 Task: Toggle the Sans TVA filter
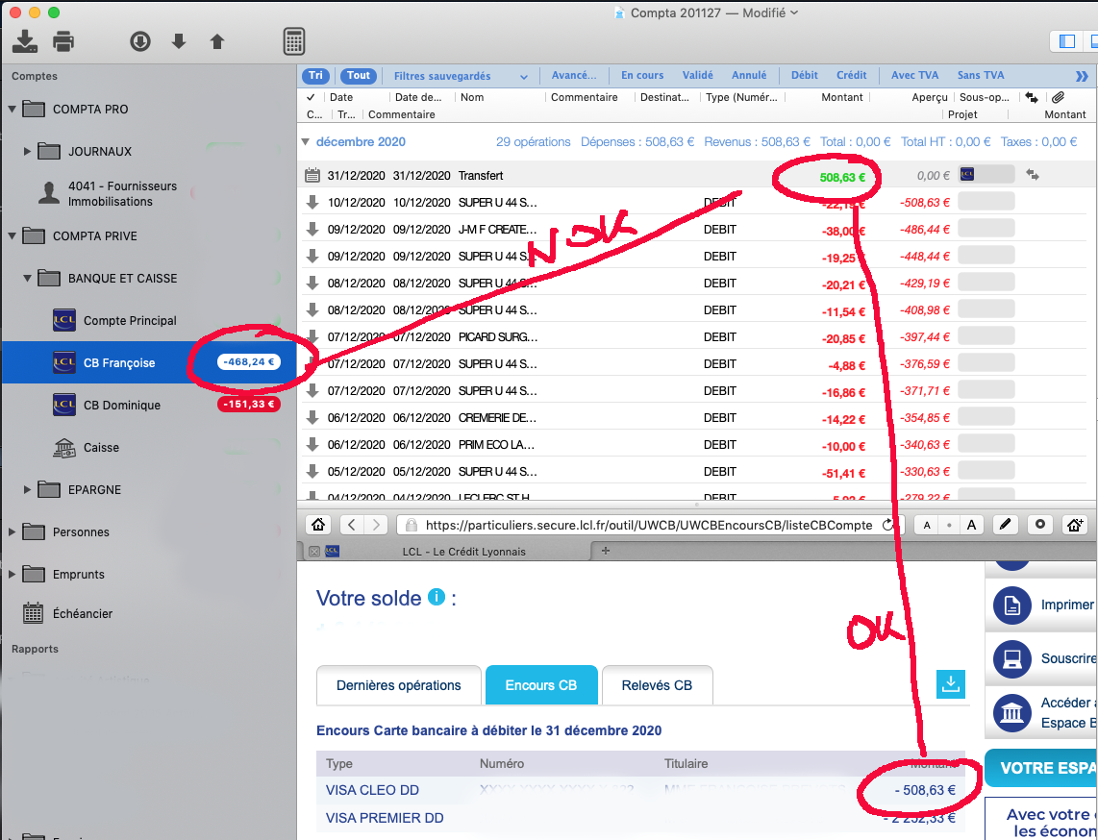(x=981, y=75)
